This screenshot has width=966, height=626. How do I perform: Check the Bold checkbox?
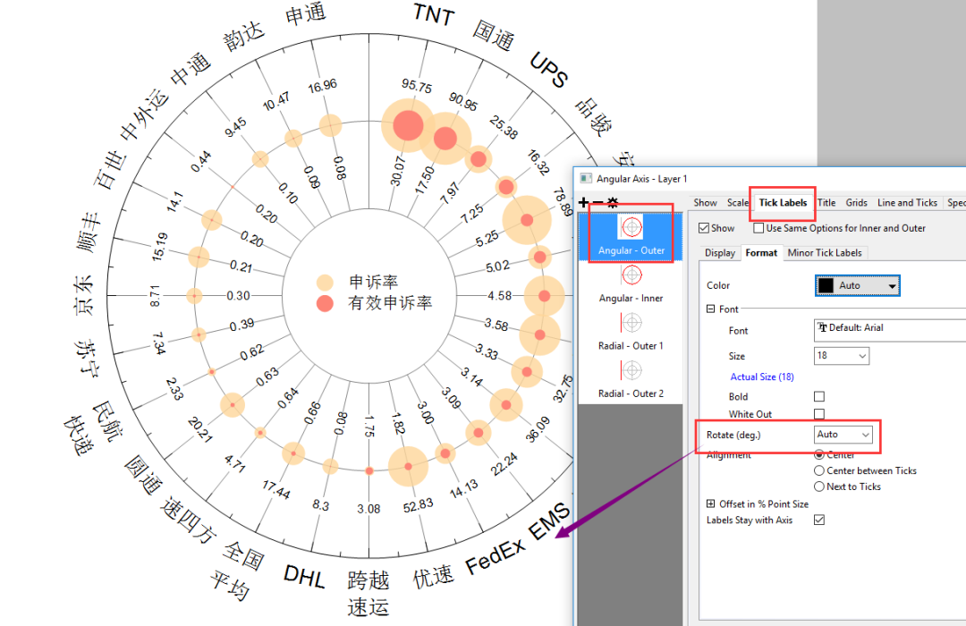tap(819, 396)
